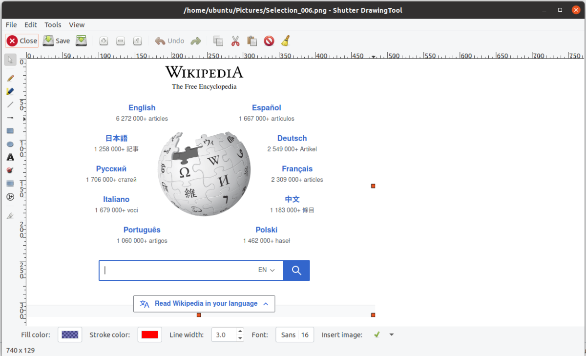Image resolution: width=586 pixels, height=356 pixels.
Task: Open the EN language selector dropdown
Action: [267, 270]
